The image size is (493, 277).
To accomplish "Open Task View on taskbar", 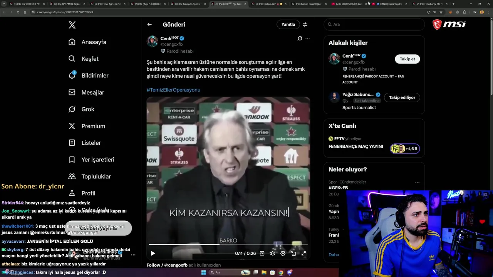I will [256, 272].
